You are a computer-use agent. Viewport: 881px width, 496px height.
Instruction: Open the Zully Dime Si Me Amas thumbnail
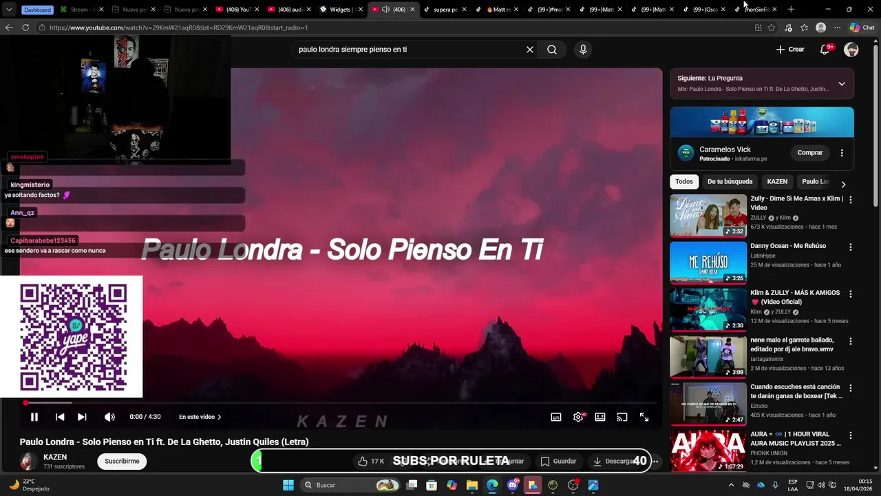[708, 216]
